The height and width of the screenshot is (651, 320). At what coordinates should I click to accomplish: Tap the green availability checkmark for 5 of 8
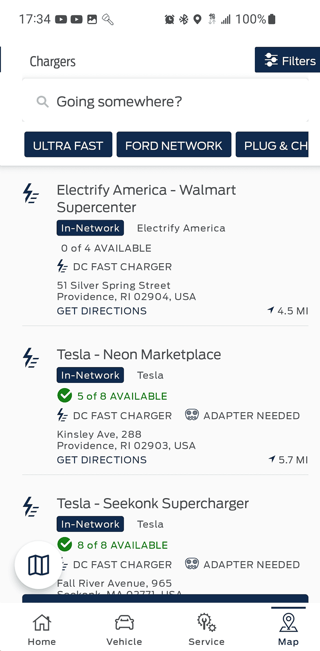[x=65, y=395]
